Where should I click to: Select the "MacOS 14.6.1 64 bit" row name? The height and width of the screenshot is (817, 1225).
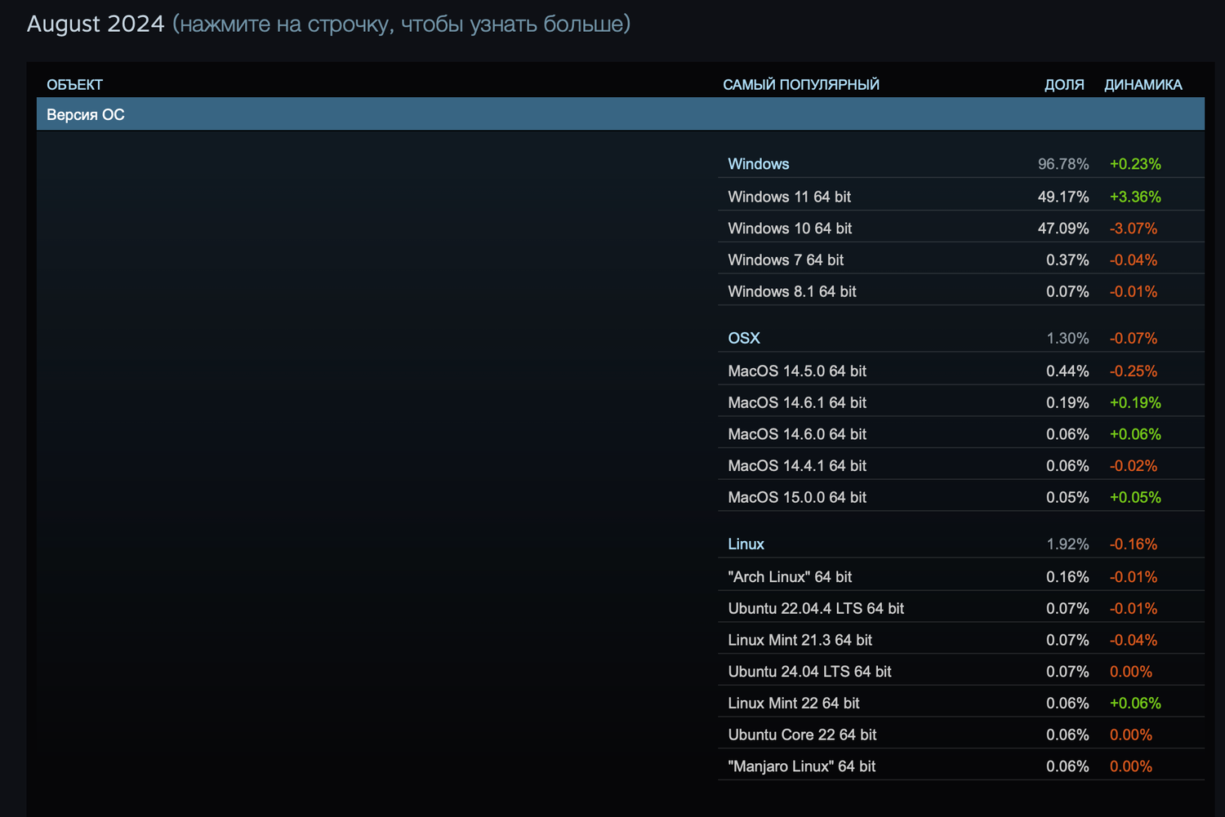797,403
